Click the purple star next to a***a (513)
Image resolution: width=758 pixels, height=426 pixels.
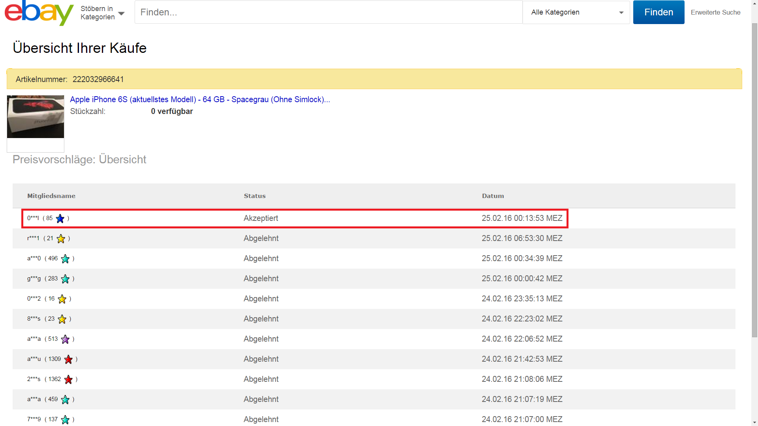65,339
